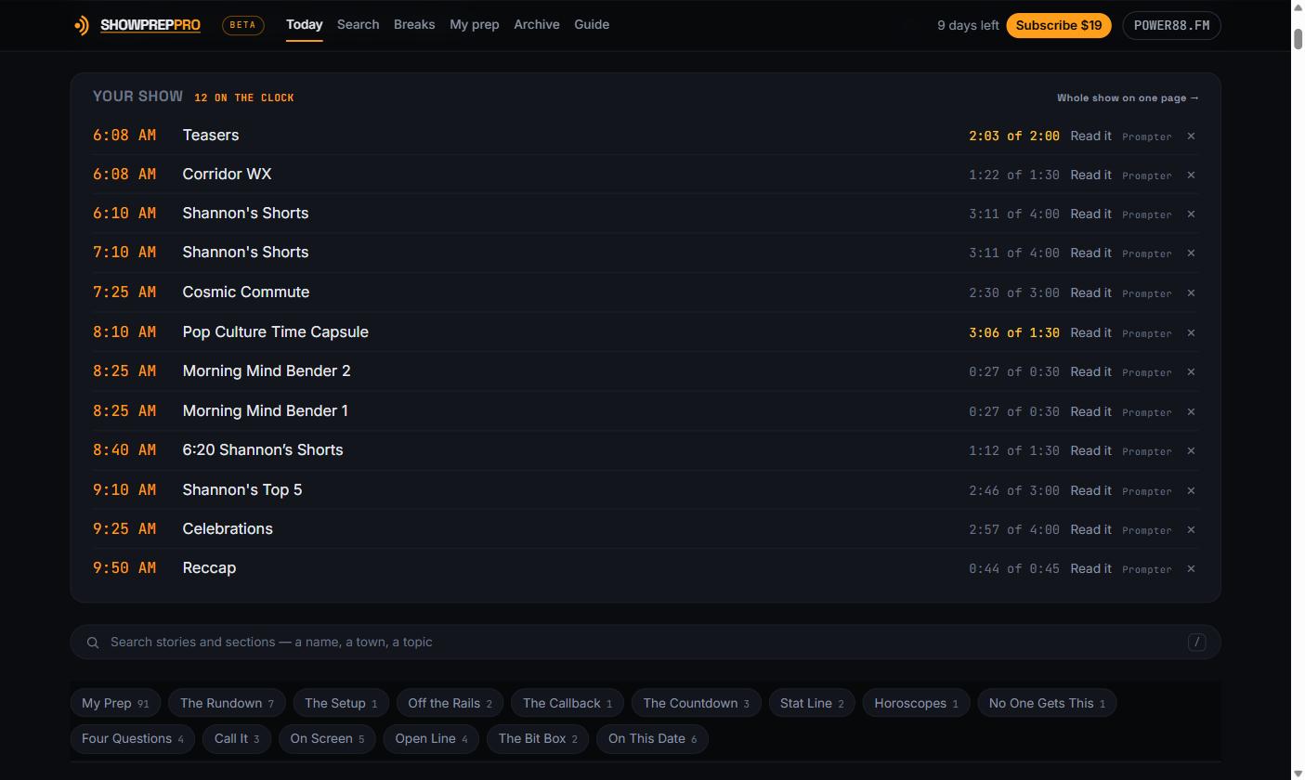Click the search stories and sections field
The height and width of the screenshot is (780, 1305).
tap(646, 642)
